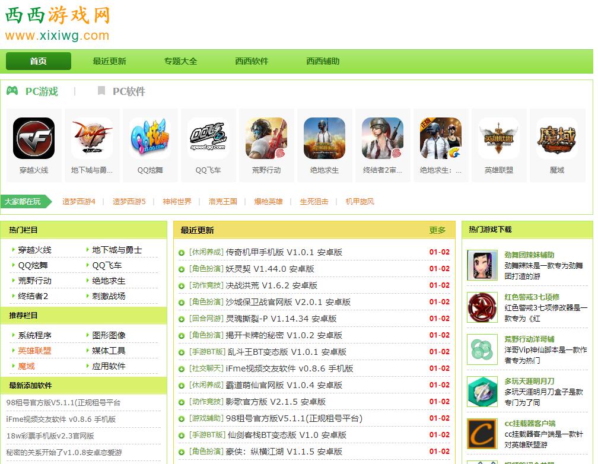Go to the 首页 navigation tab

tap(39, 61)
